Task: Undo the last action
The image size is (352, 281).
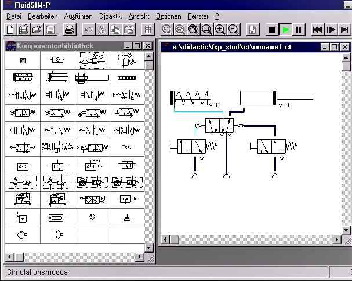Action: (x=89, y=30)
